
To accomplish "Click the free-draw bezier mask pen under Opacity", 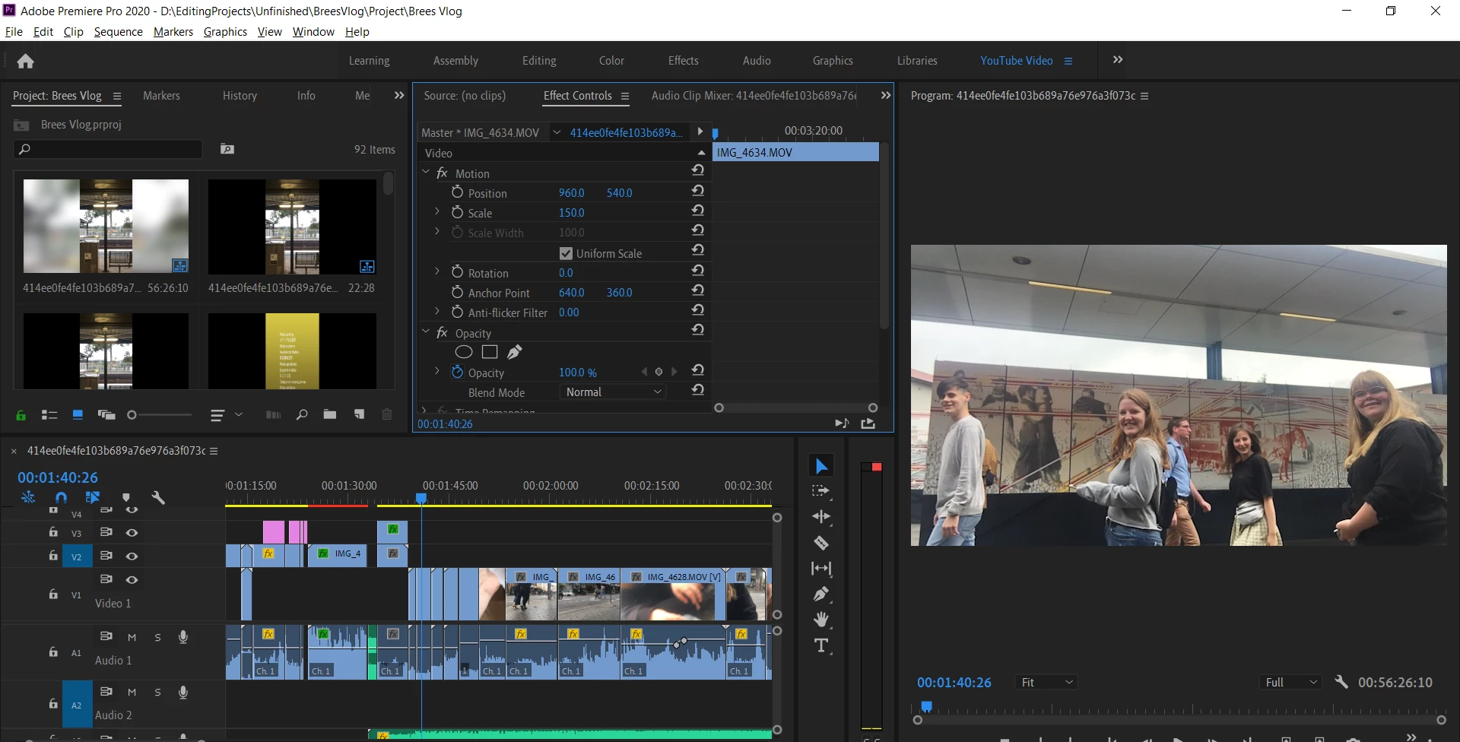I will (x=515, y=352).
